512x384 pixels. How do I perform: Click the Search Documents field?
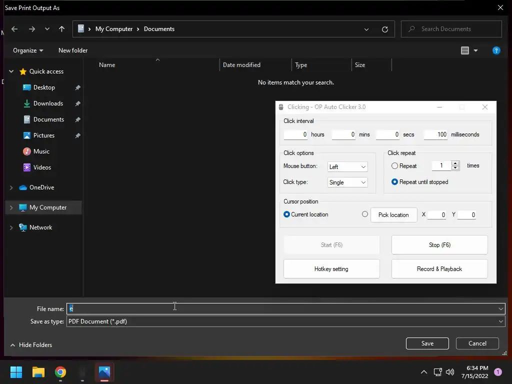[x=451, y=29]
